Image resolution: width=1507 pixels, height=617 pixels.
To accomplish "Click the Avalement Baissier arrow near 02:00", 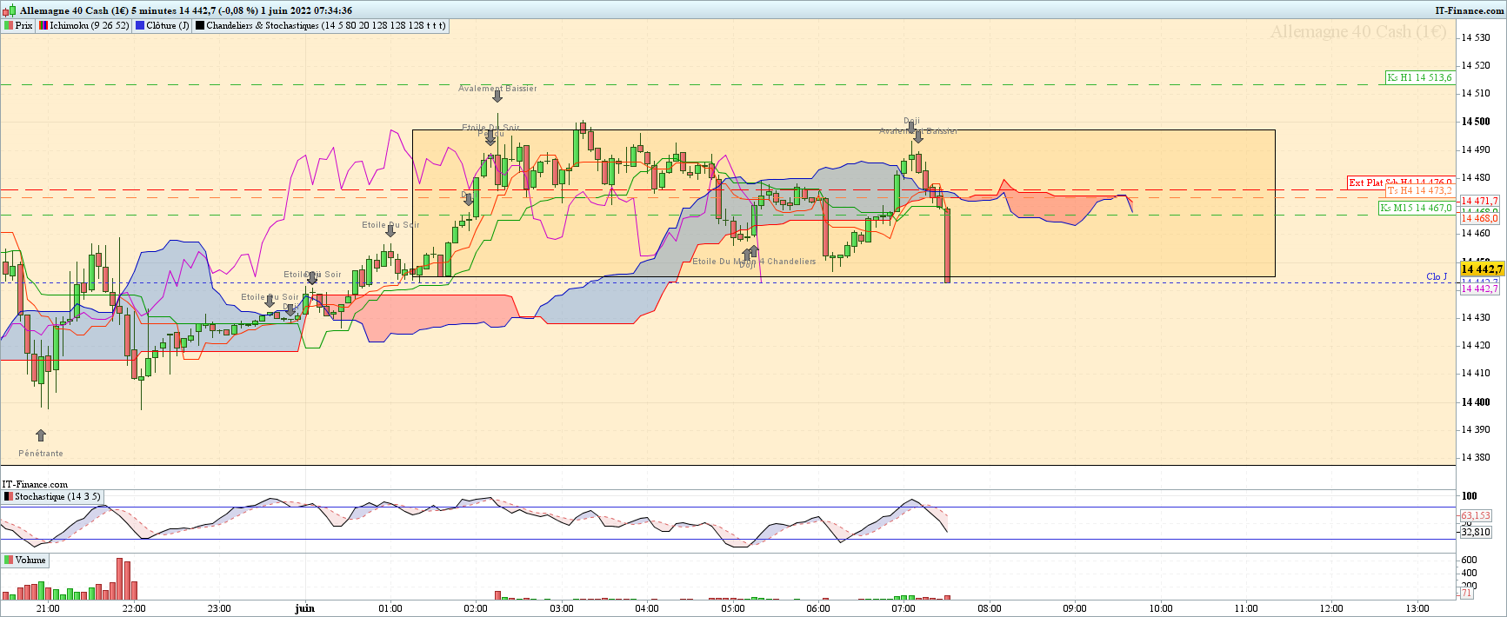I will [497, 97].
